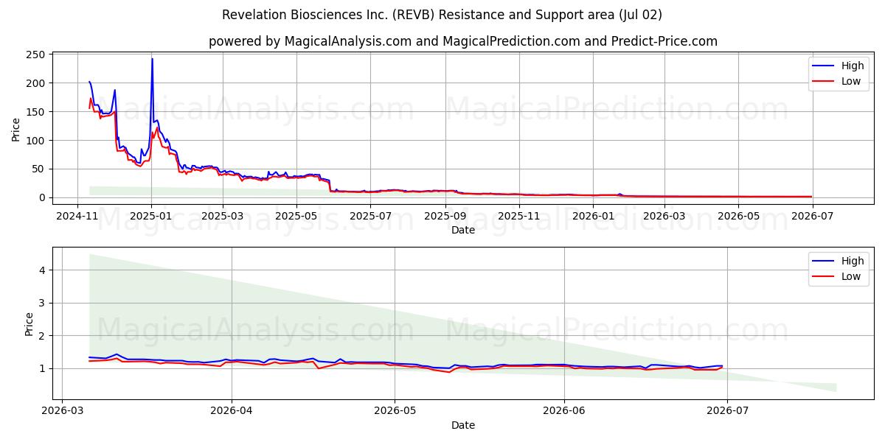Click the bottom chart 'Price' axis label
Viewport: 885px width, 442px height.
[x=29, y=323]
